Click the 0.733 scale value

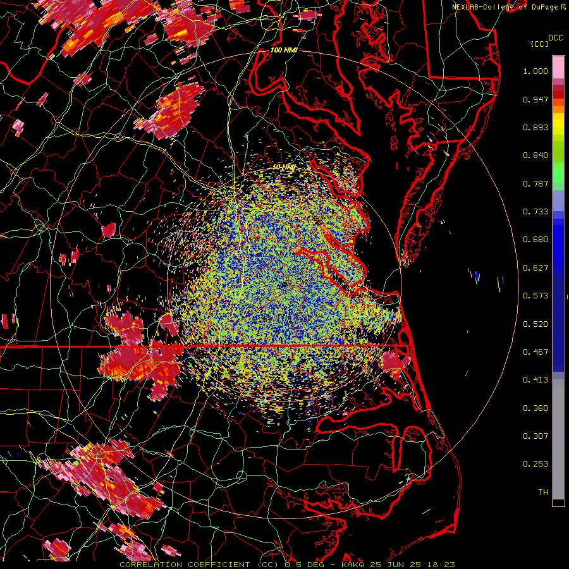[x=535, y=212]
